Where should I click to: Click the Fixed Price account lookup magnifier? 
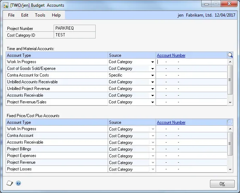click(230, 122)
